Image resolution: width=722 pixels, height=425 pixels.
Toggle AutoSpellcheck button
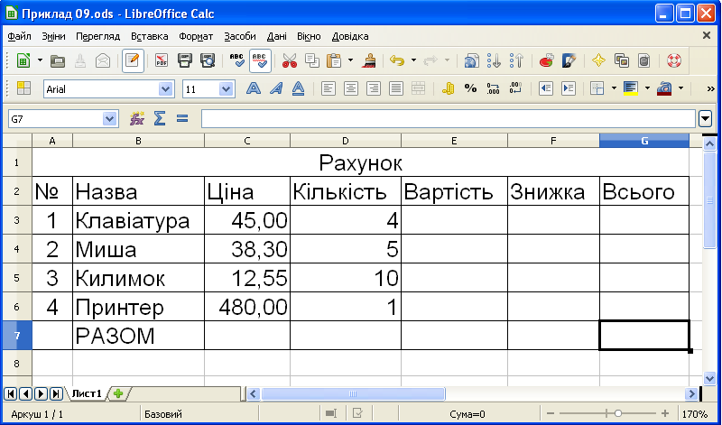coord(260,60)
